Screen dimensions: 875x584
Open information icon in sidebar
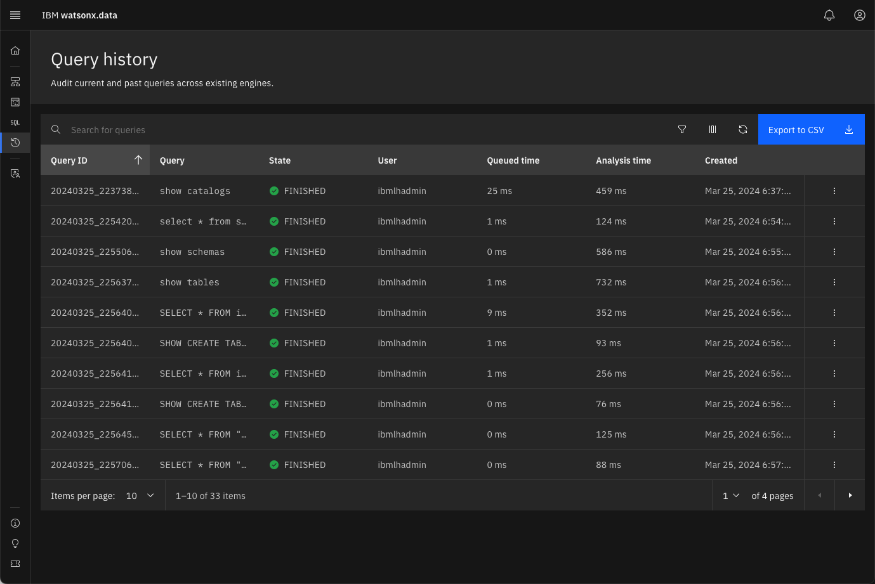15,523
